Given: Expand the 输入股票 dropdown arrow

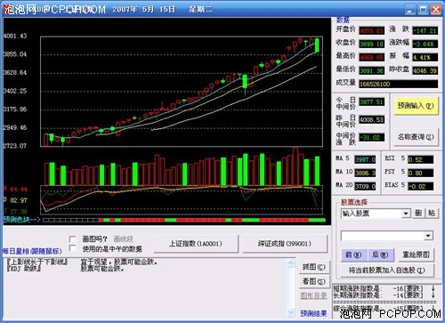Looking at the screenshot, I should coord(406,214).
